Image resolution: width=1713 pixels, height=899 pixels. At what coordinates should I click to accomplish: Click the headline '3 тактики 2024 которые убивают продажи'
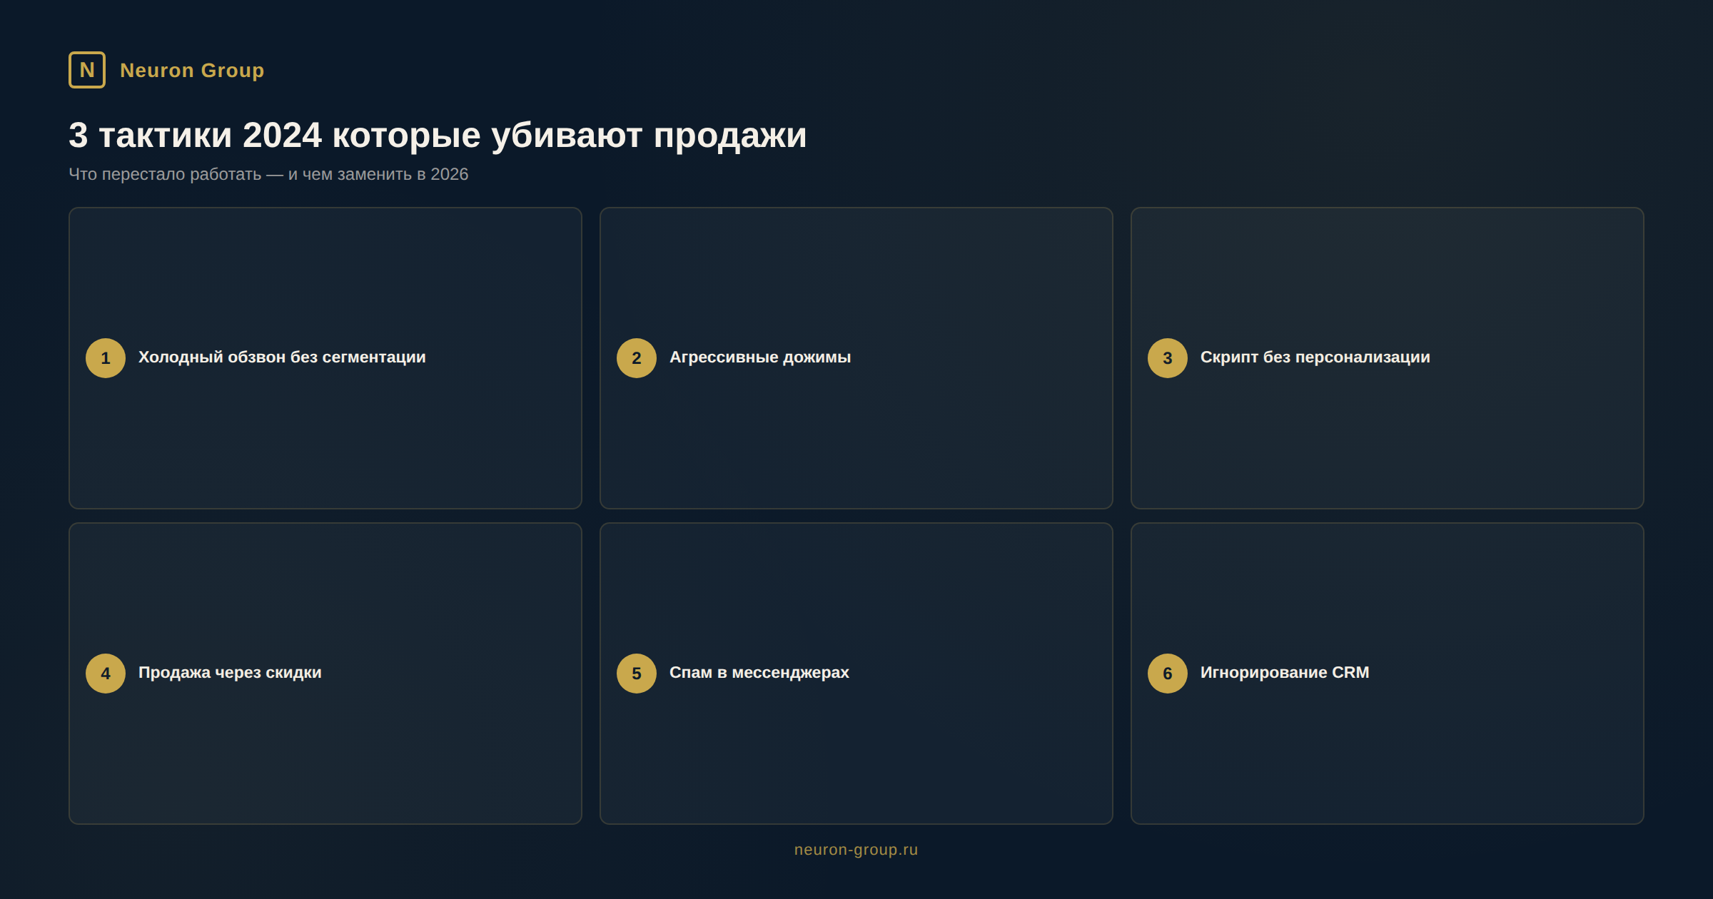coord(438,135)
